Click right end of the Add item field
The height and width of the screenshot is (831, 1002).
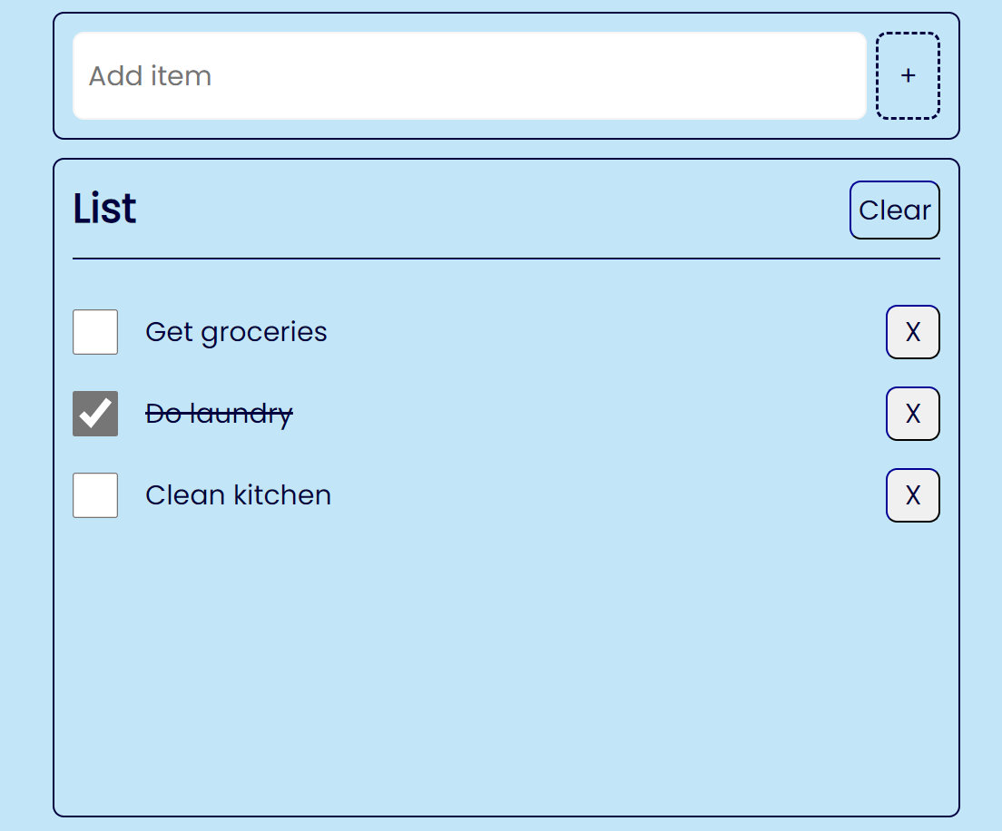(x=844, y=76)
